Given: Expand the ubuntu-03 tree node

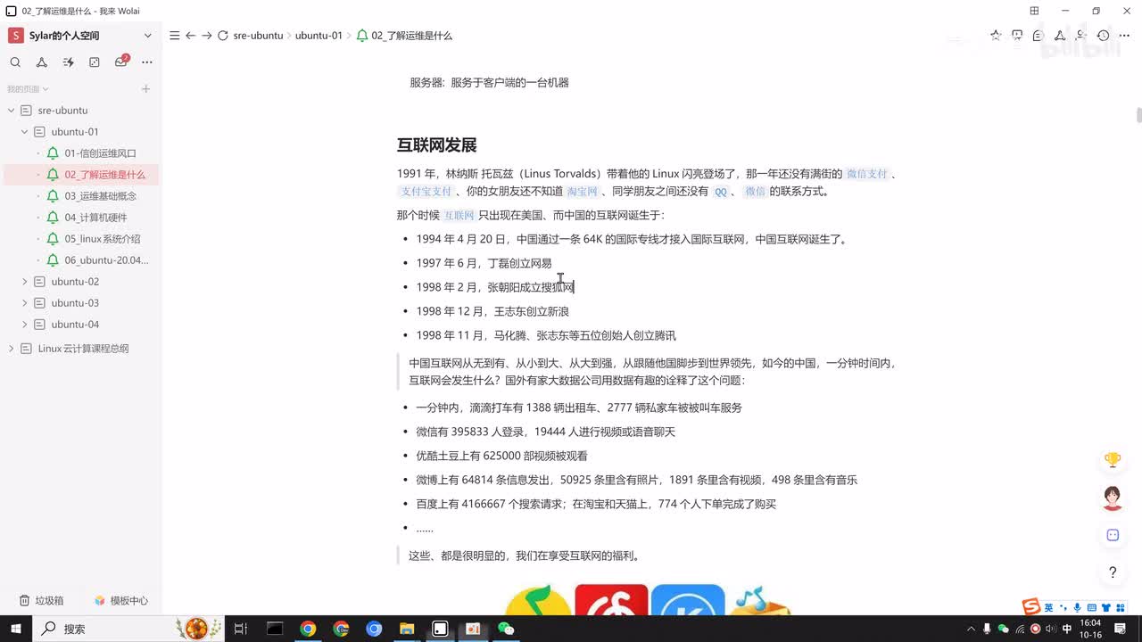Looking at the screenshot, I should (x=25, y=303).
